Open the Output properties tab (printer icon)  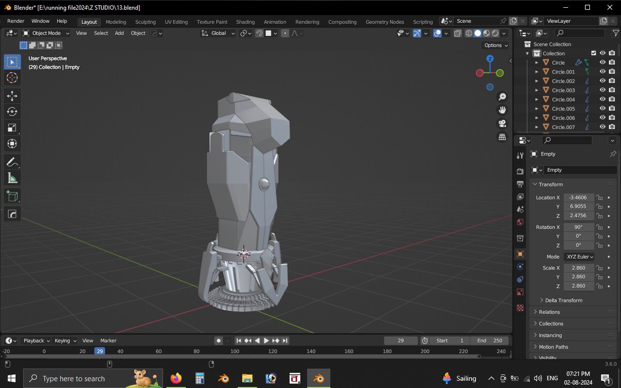click(x=520, y=184)
